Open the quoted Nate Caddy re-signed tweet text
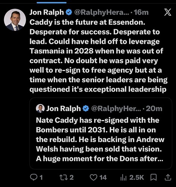Screen dimensions: 176x187 [x=100, y=140]
